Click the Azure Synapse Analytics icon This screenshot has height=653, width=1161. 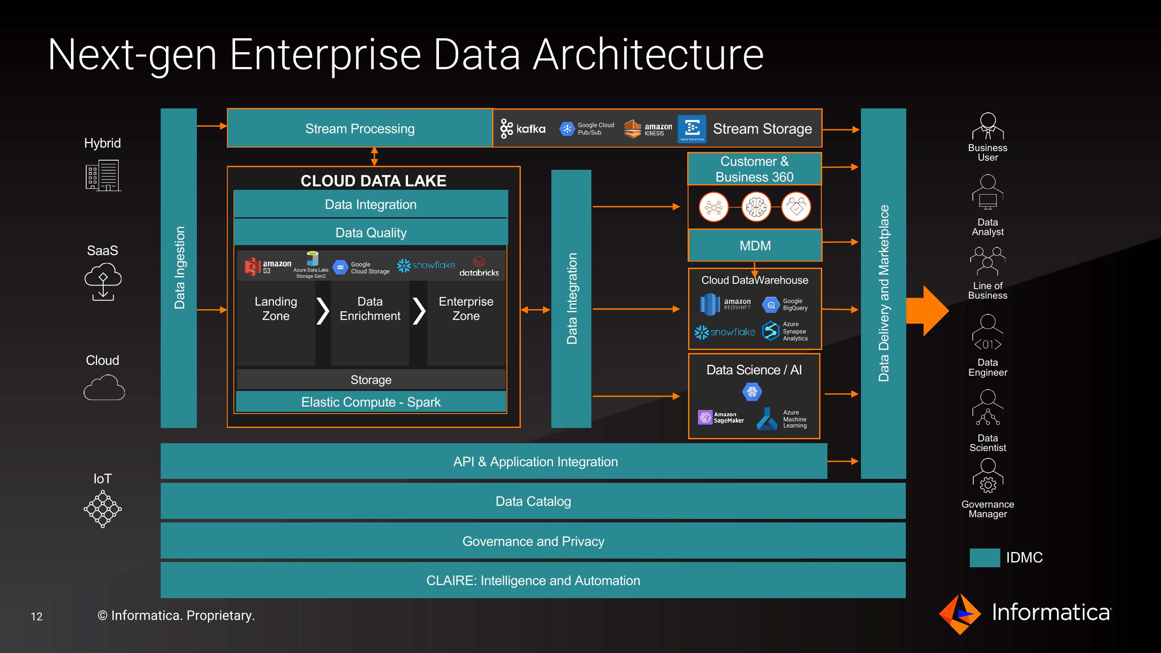click(x=771, y=331)
